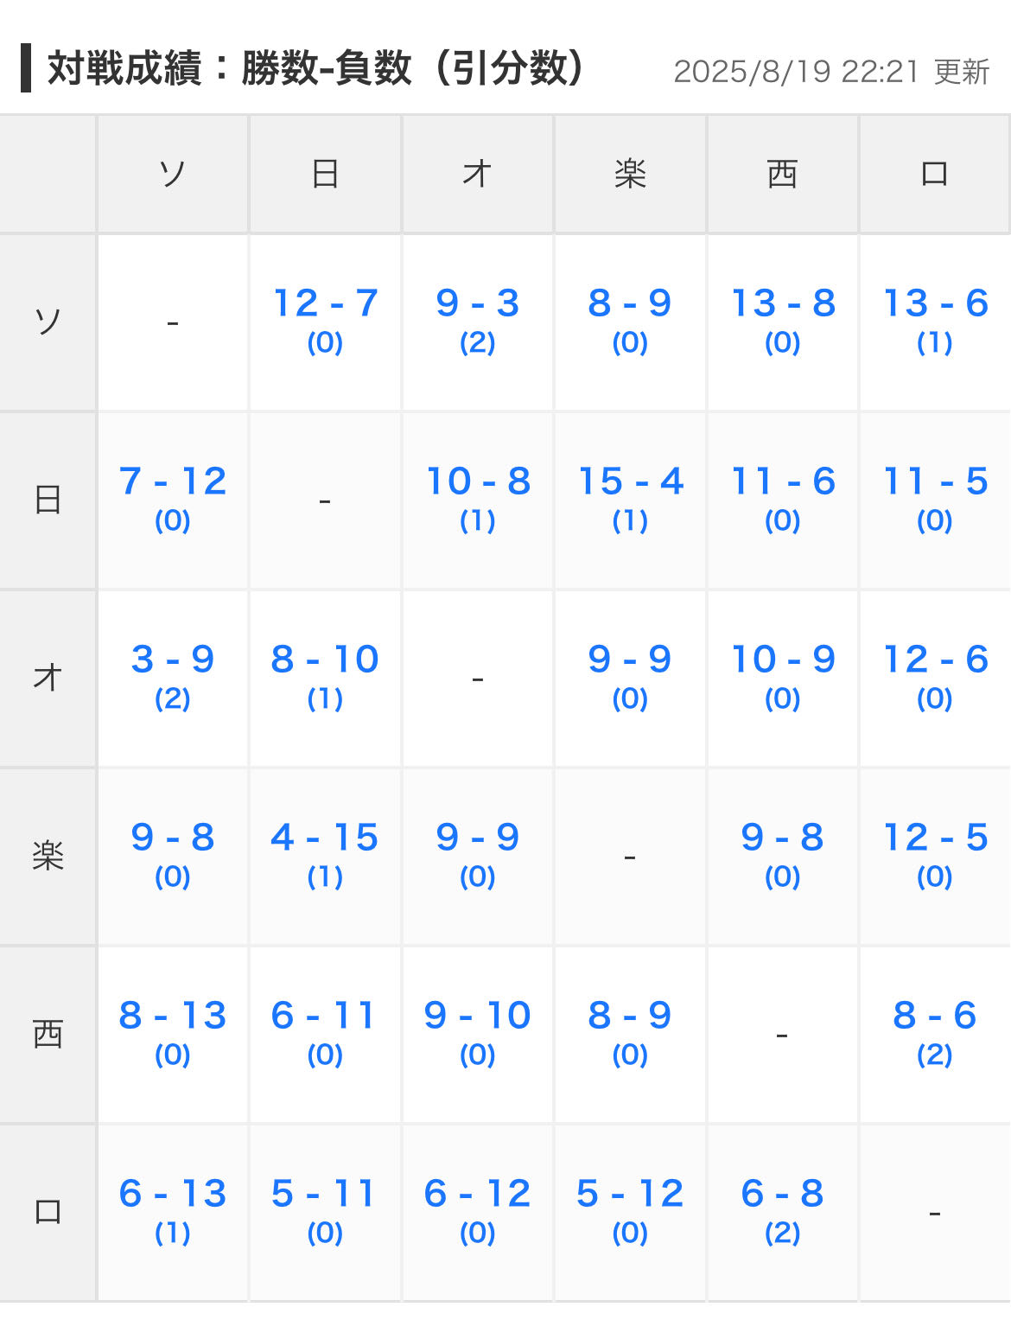Screen dimensions: 1011x1326
Task: Open the 9 - 3 record link
Action: tap(477, 304)
